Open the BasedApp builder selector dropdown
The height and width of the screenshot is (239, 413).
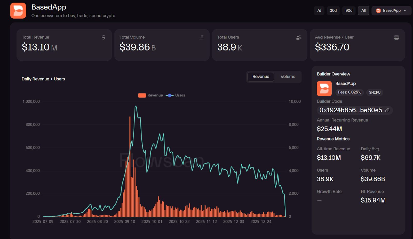pos(391,11)
